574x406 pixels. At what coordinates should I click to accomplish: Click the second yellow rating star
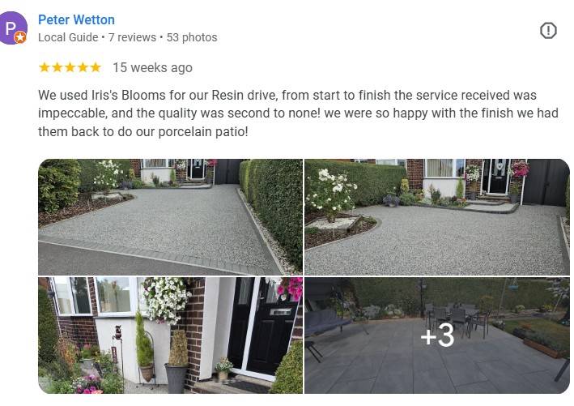pos(57,67)
